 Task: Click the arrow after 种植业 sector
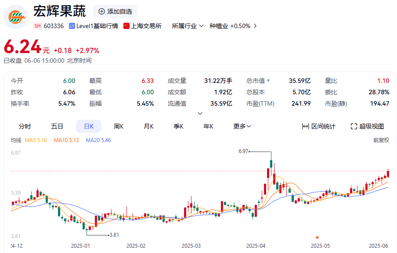point(254,26)
